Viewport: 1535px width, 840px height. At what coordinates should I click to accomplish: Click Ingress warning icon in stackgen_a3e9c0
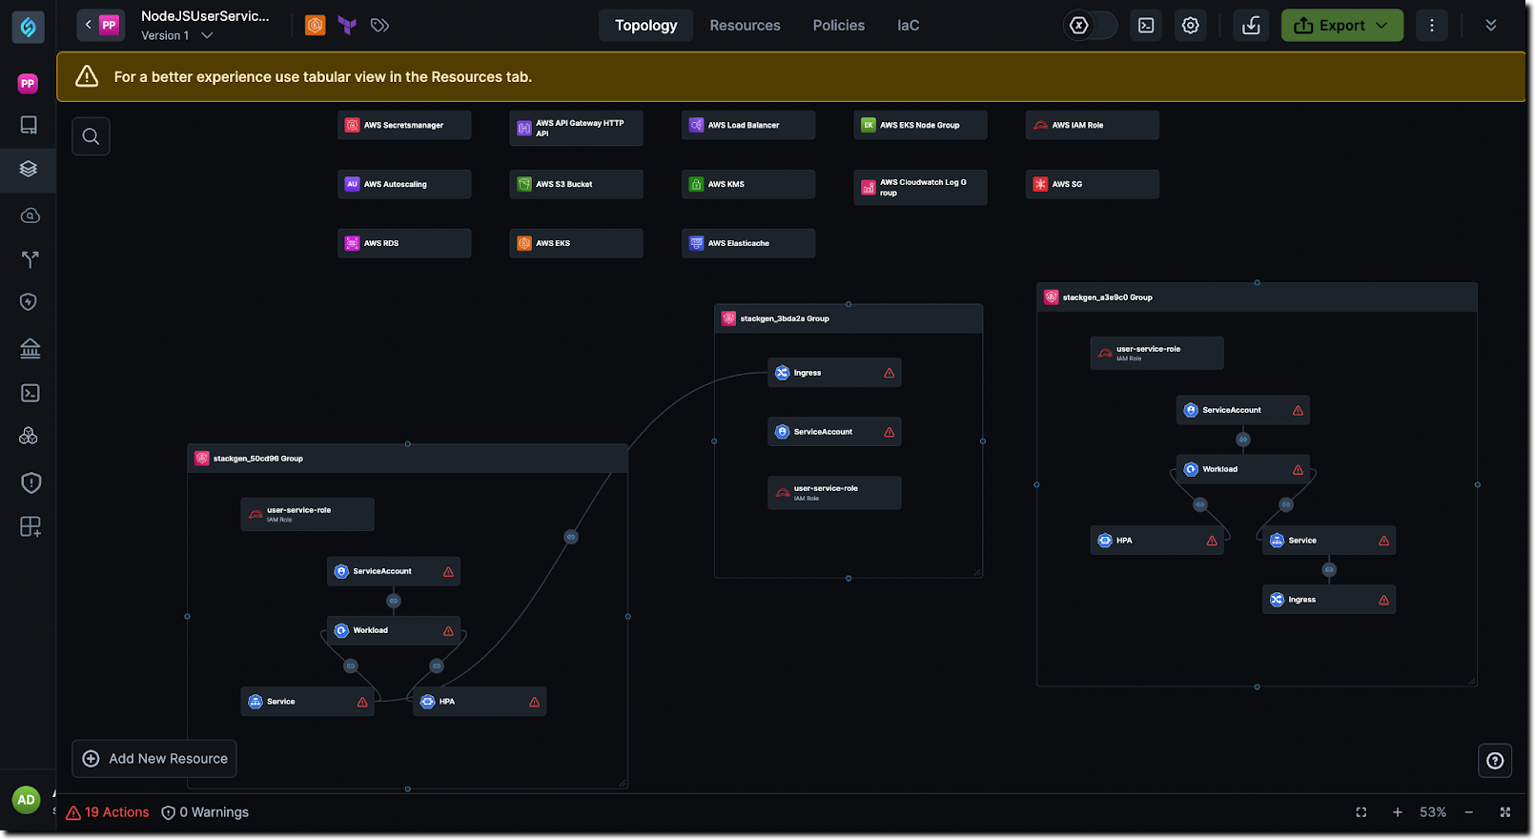pos(1383,600)
